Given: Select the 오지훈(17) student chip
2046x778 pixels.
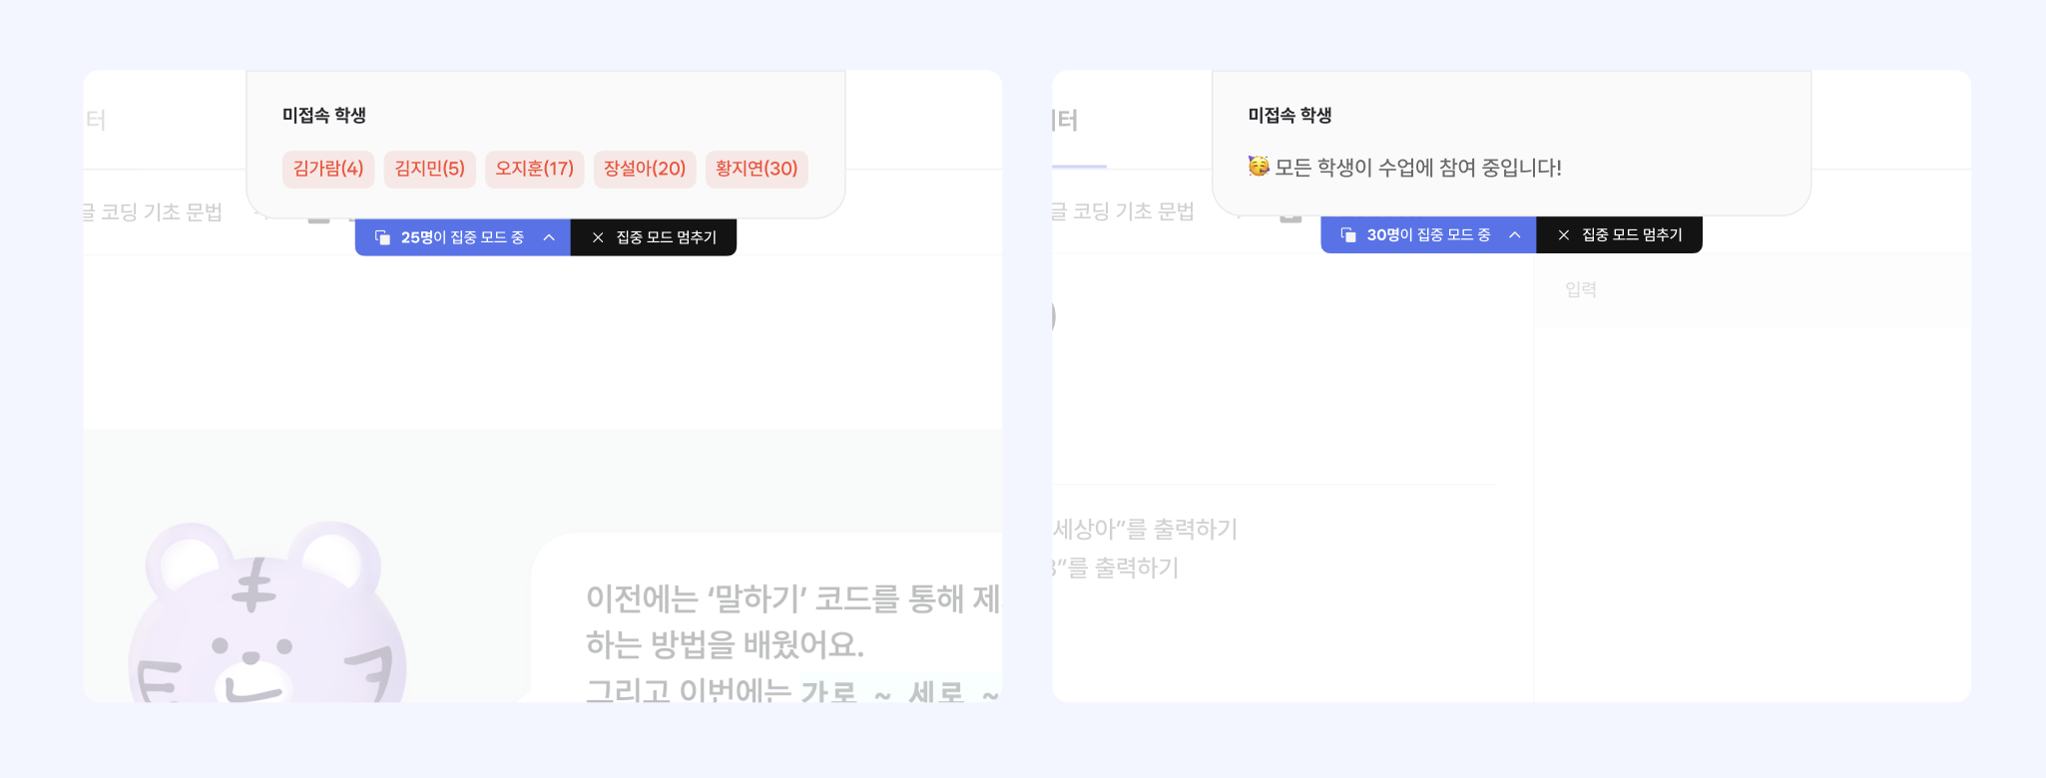Looking at the screenshot, I should pyautogui.click(x=535, y=169).
